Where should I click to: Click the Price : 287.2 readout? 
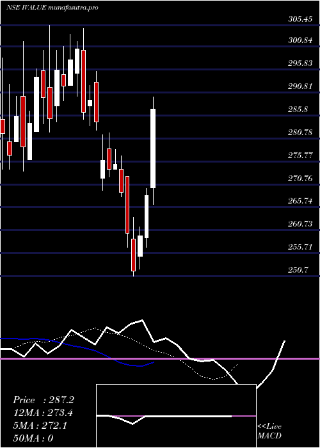pos(44,400)
